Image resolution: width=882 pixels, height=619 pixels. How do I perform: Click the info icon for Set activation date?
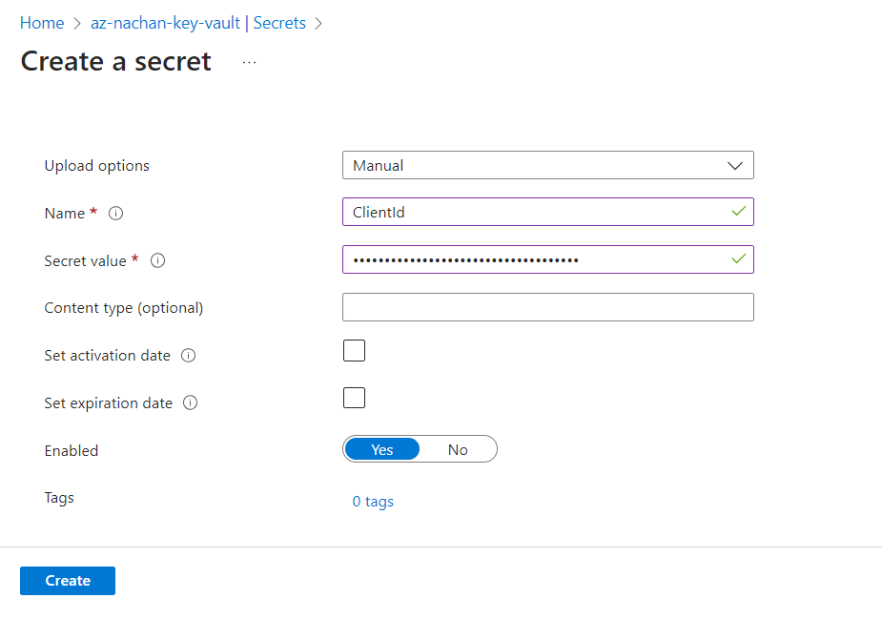pos(188,356)
